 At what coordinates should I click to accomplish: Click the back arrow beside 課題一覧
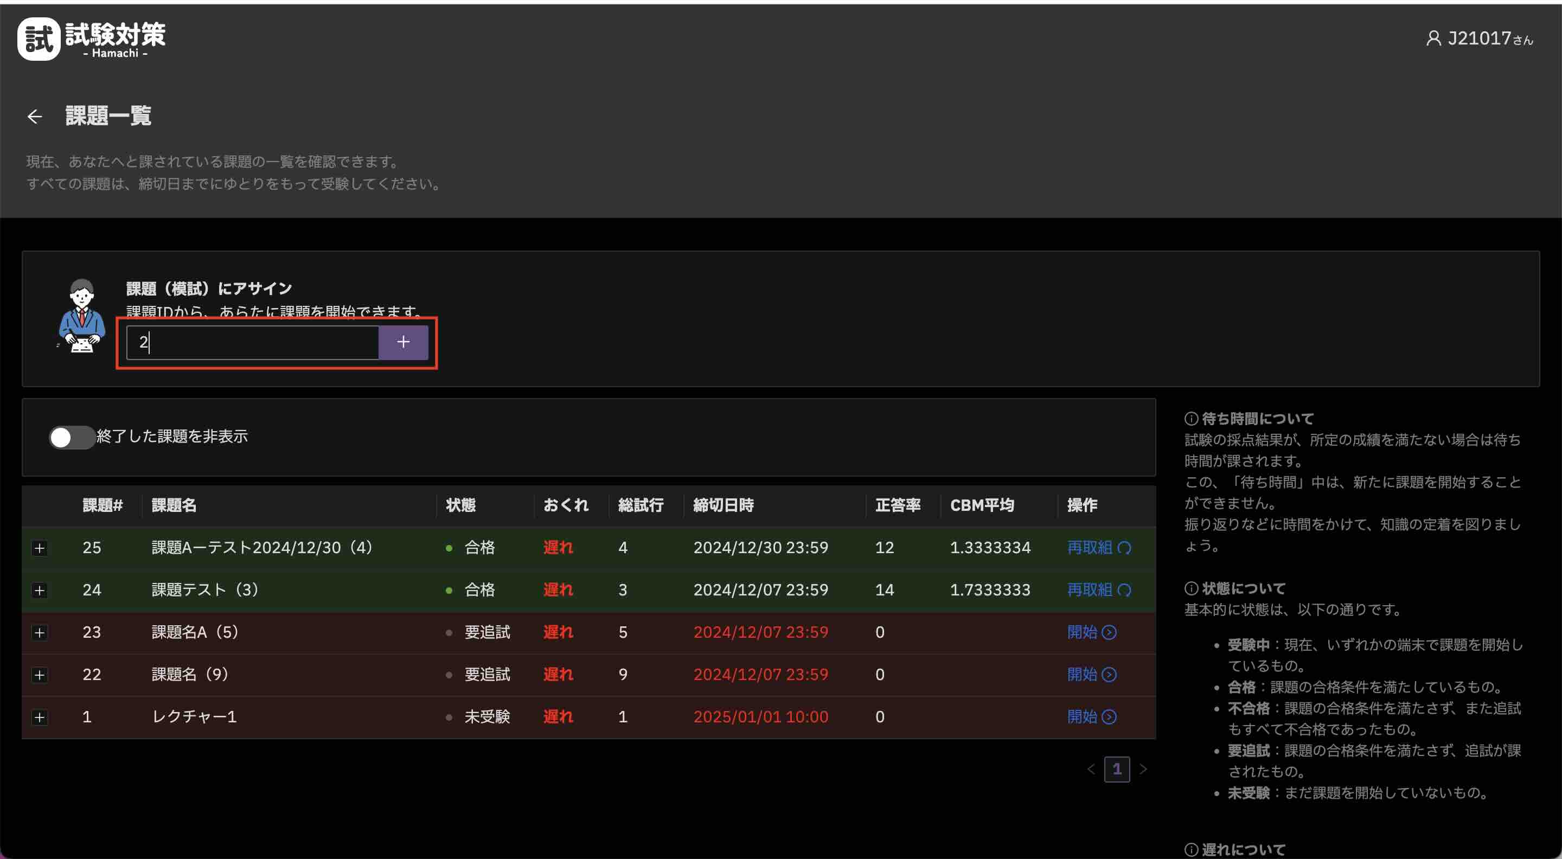35,117
